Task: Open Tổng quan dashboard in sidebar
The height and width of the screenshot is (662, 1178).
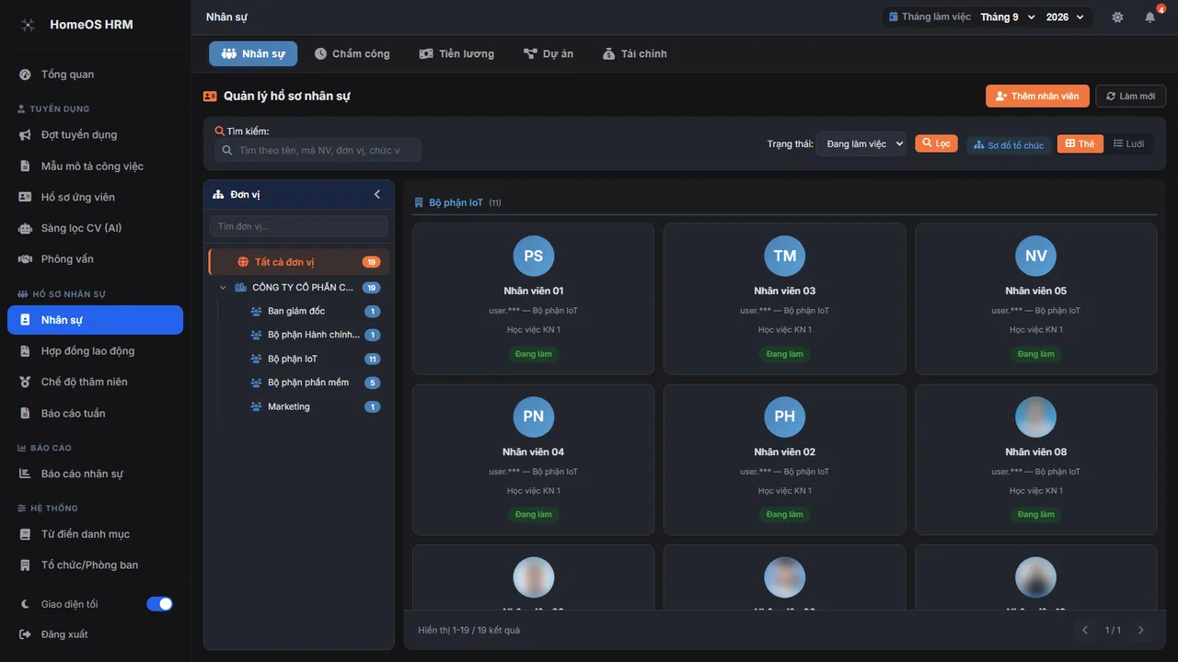Action: click(95, 74)
